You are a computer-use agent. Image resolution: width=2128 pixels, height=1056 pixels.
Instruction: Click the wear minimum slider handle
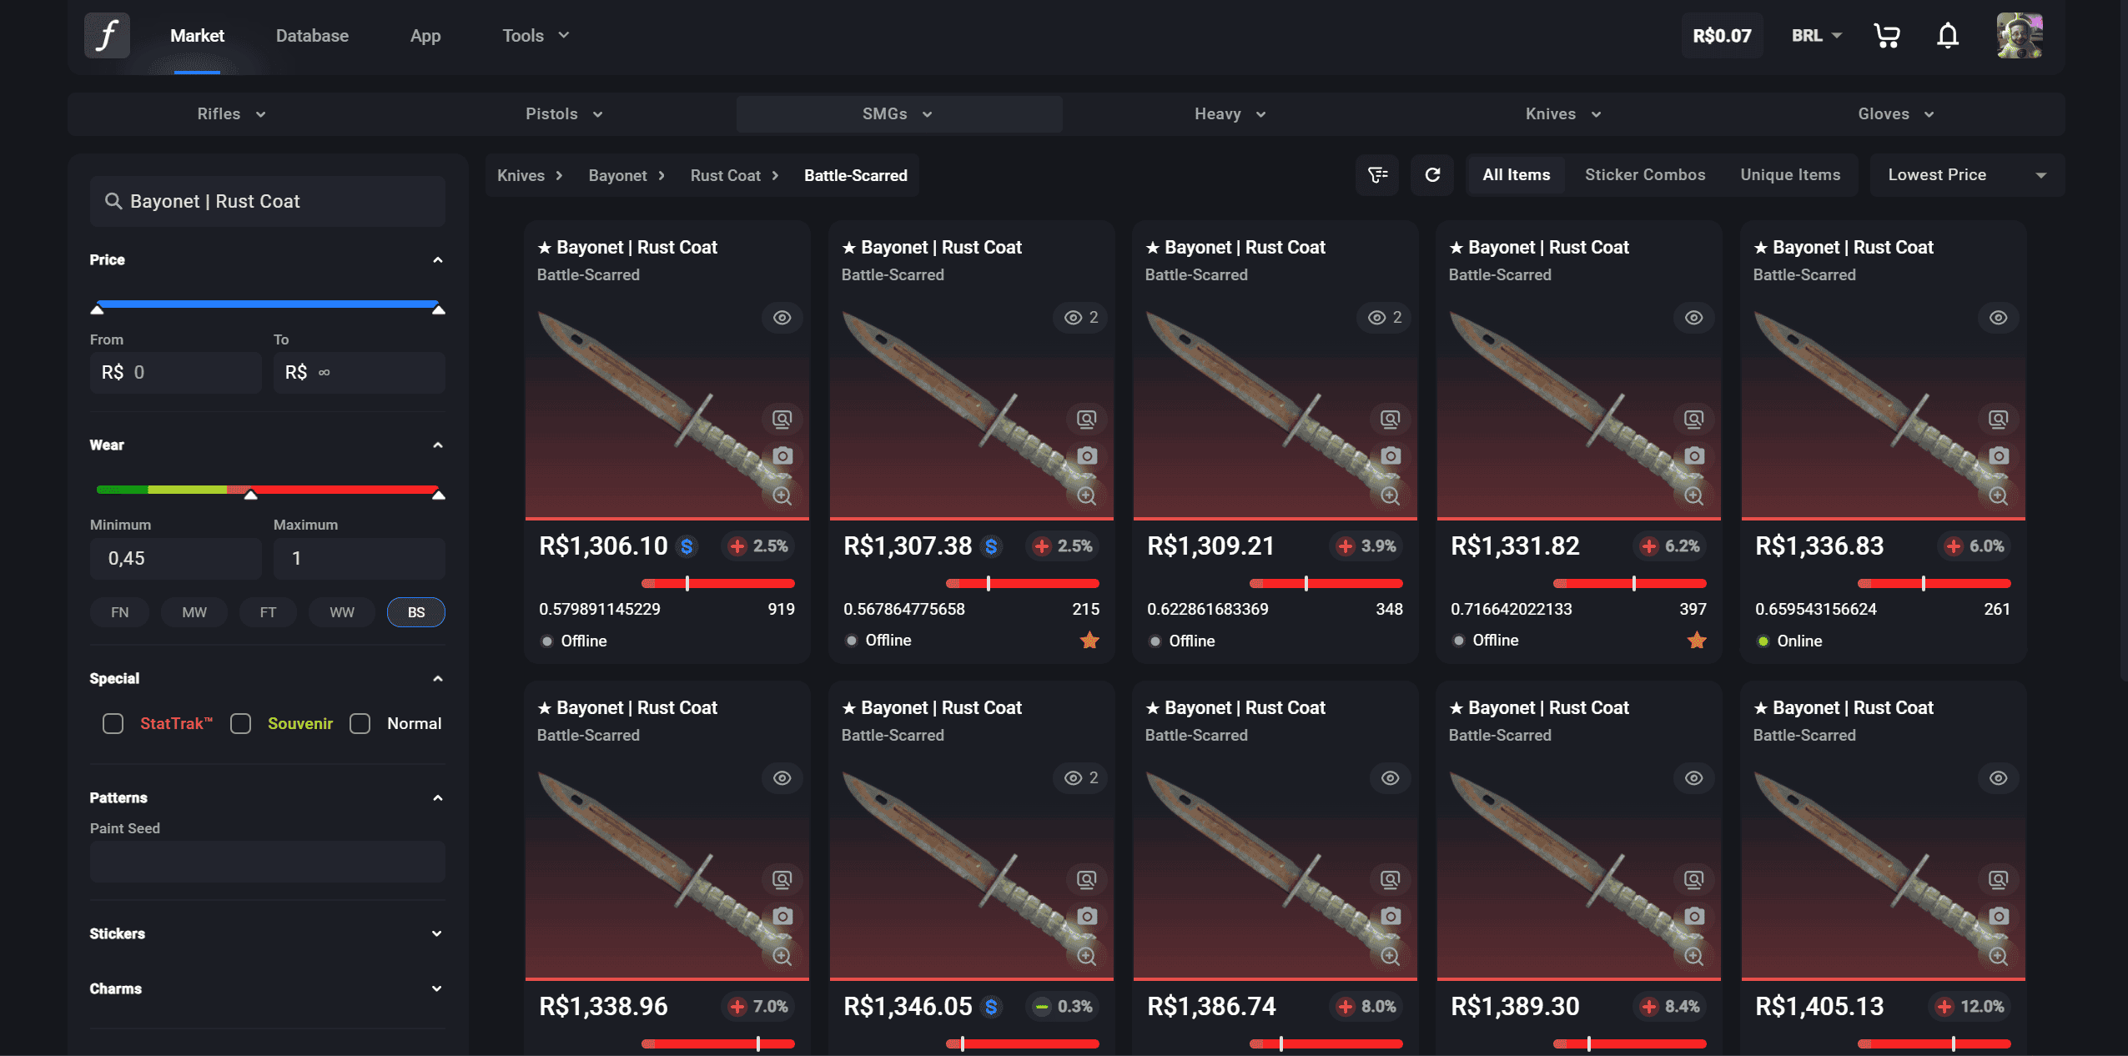pyautogui.click(x=250, y=495)
